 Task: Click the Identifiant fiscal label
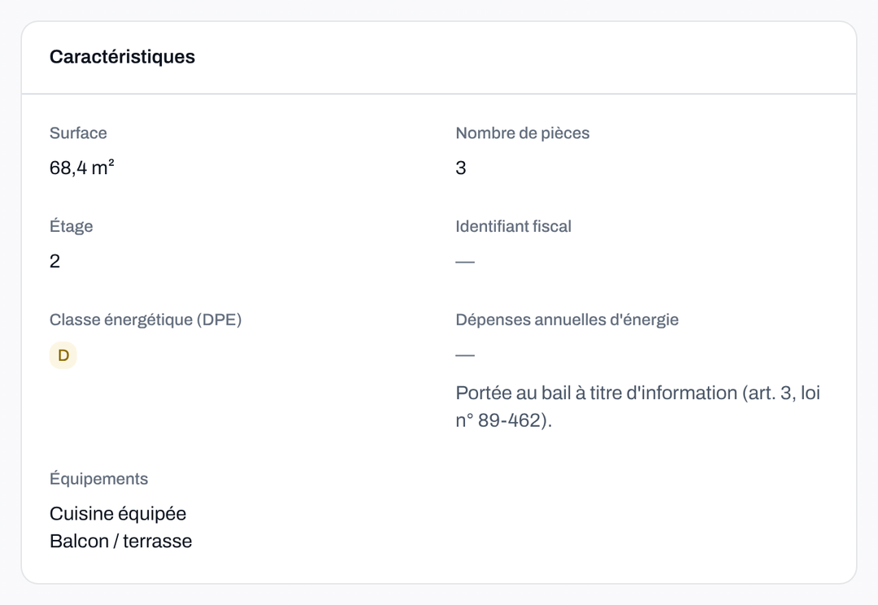[x=514, y=226]
